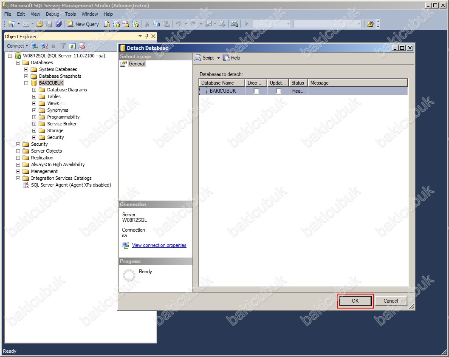The width and height of the screenshot is (449, 357).
Task: Click Auto Hide pin of Object Explorer
Action: point(147,36)
